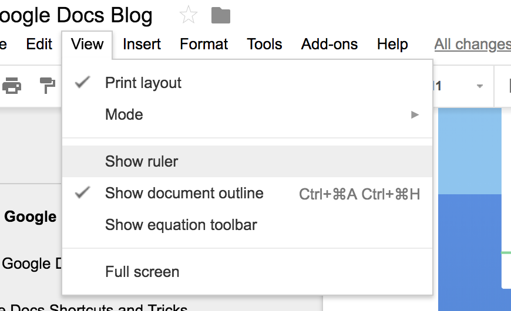511x311 pixels.
Task: Jump to bold Google outline heading
Action: point(31,217)
